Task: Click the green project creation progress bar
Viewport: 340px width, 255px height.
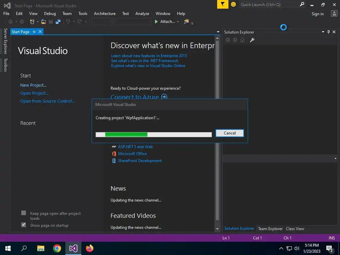Action: (x=153, y=134)
